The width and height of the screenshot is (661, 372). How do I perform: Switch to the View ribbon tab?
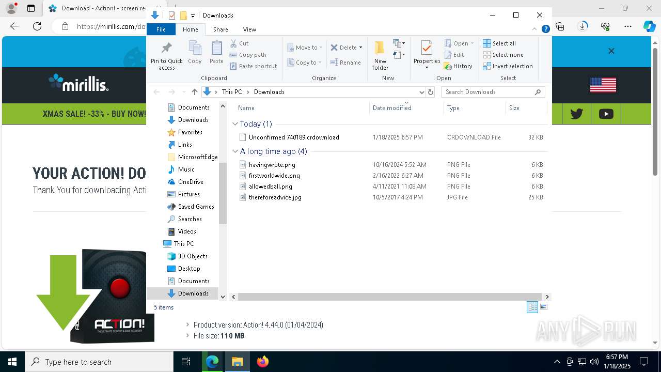(x=249, y=29)
